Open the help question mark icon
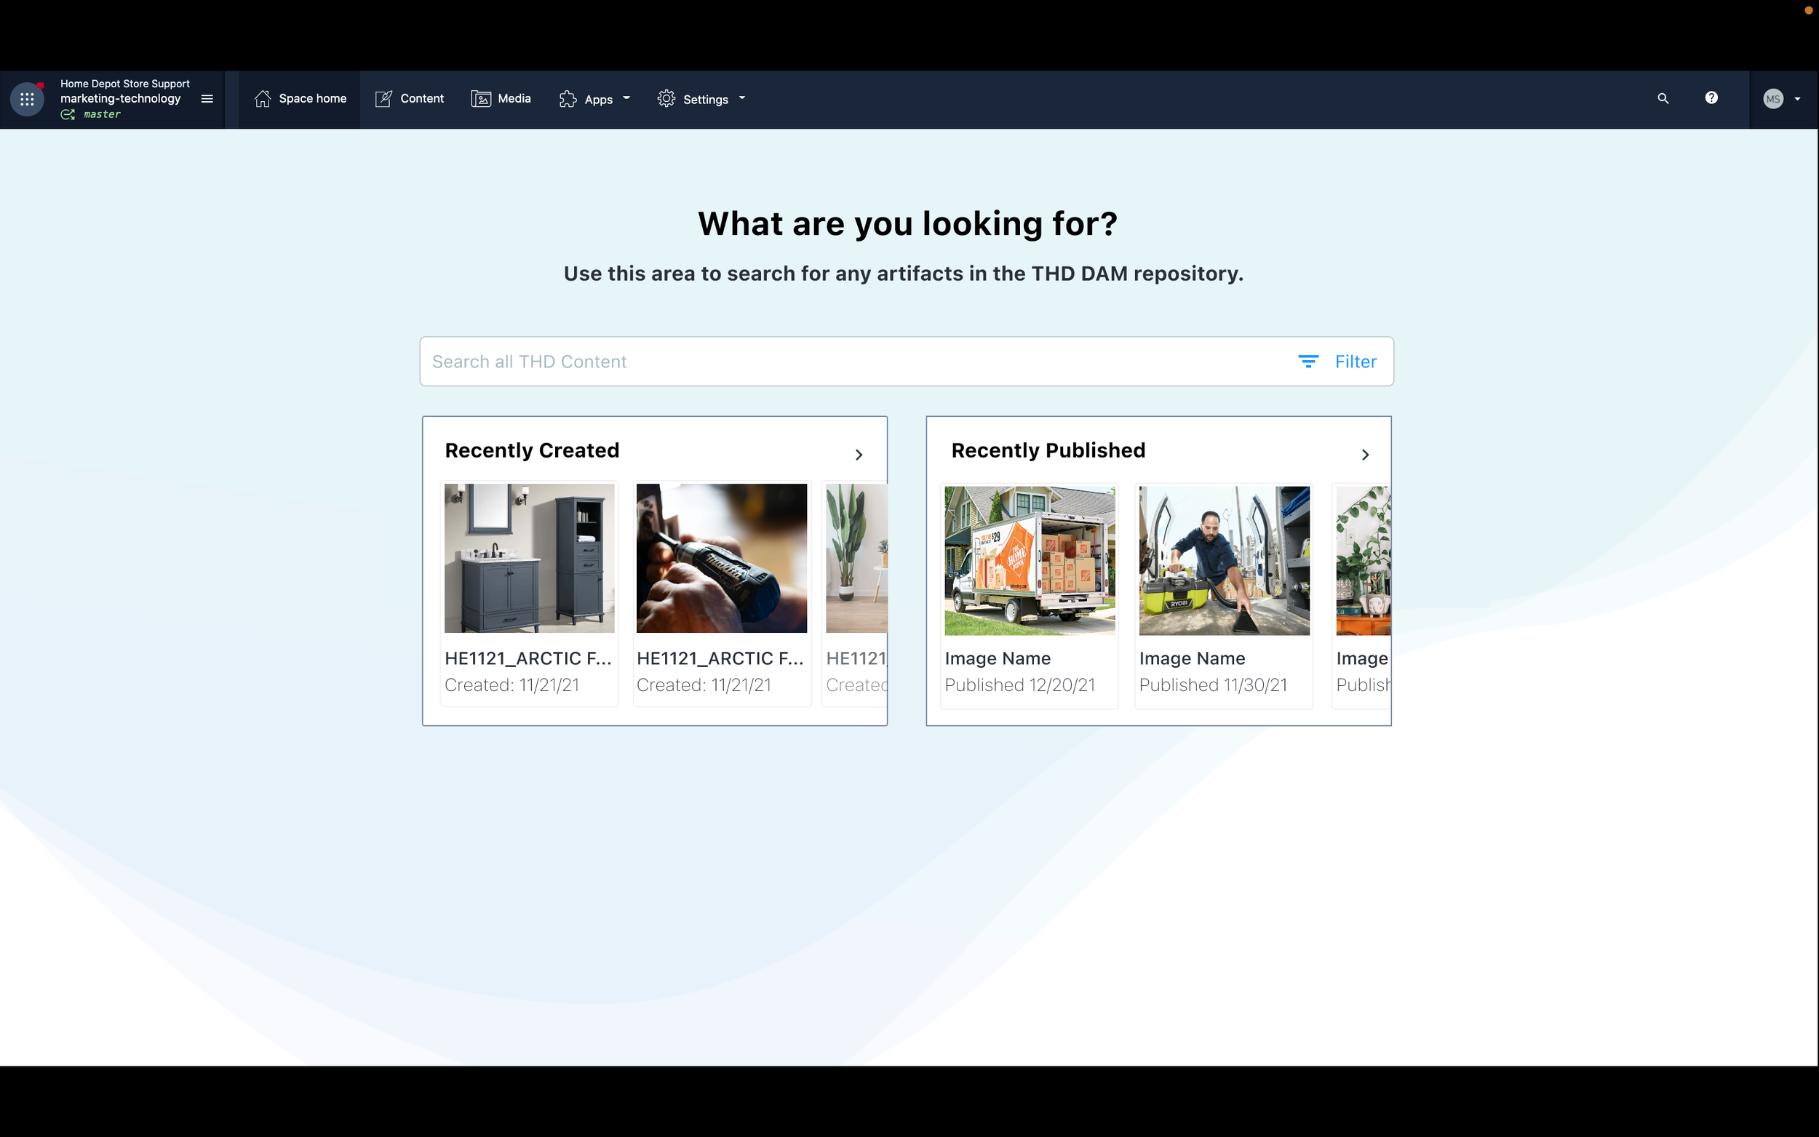 1711,97
